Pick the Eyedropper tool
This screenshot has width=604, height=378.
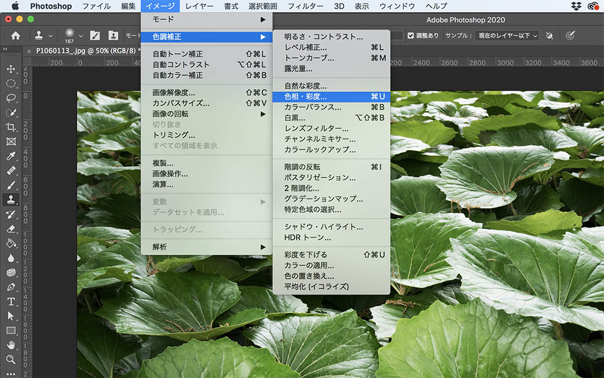[x=11, y=156]
